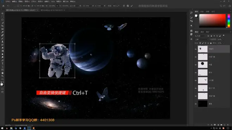Open the 文件 (File) menu
232x130 pixels.
(8, 1)
